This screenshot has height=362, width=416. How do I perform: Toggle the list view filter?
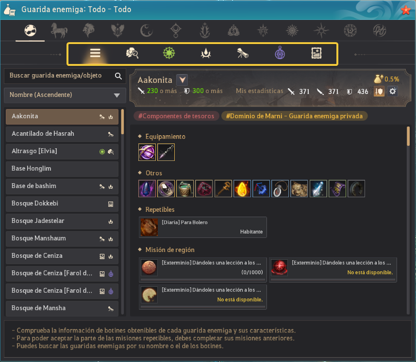(95, 53)
